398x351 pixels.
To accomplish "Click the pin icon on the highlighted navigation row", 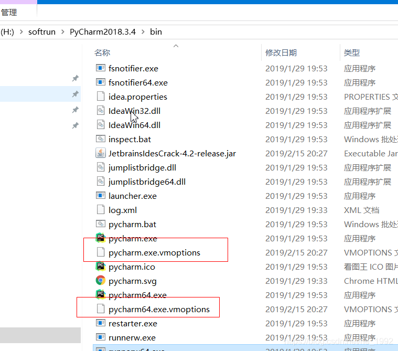I will click(75, 94).
